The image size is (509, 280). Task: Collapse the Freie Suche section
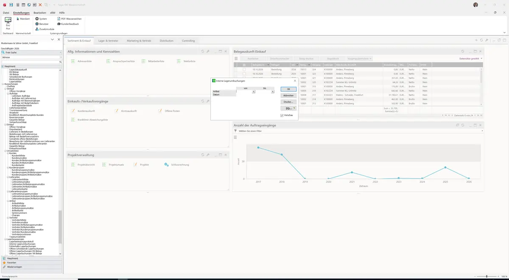(61, 52)
